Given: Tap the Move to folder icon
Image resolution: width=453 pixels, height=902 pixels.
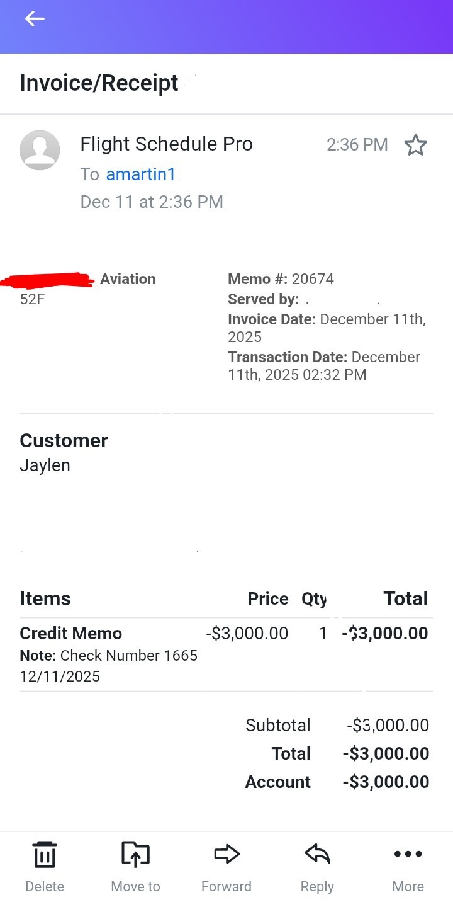Looking at the screenshot, I should tap(135, 855).
